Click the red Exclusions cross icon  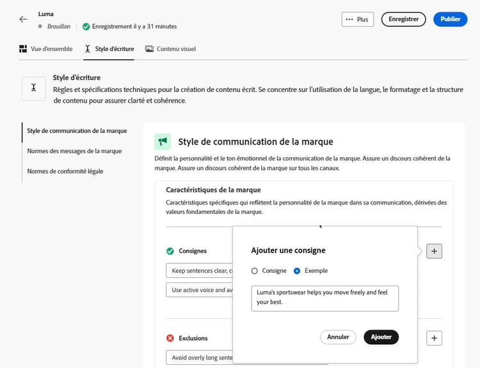click(x=170, y=338)
